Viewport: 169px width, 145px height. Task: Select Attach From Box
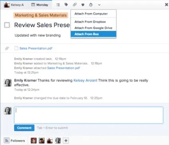[93, 34]
